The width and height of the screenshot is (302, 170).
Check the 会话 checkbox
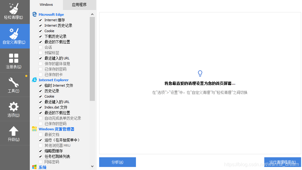(40, 47)
